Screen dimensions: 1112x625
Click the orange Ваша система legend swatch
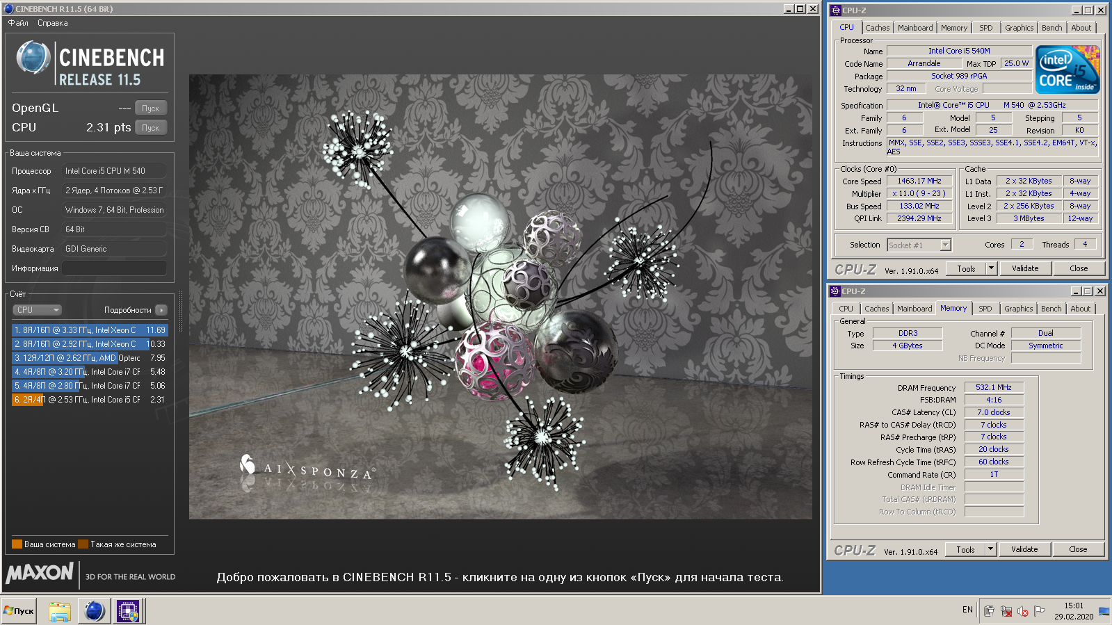17,544
